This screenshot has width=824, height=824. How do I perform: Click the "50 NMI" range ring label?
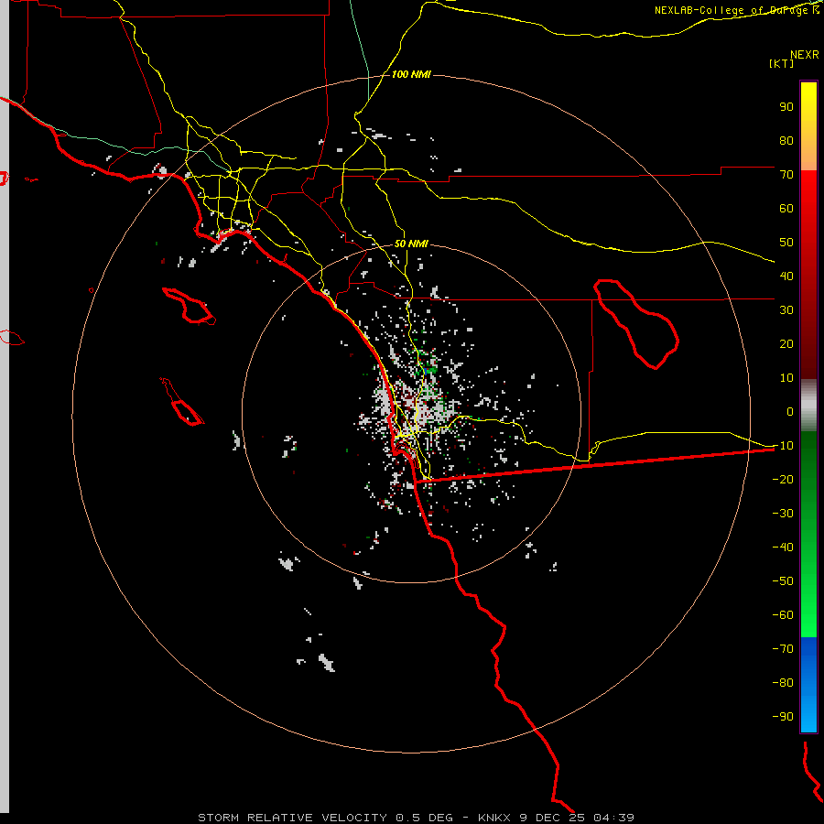(411, 244)
